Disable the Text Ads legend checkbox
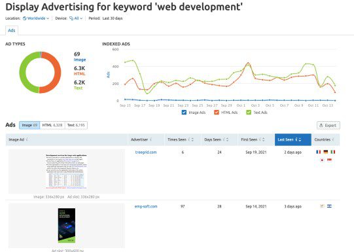The height and width of the screenshot is (252, 354). point(249,112)
